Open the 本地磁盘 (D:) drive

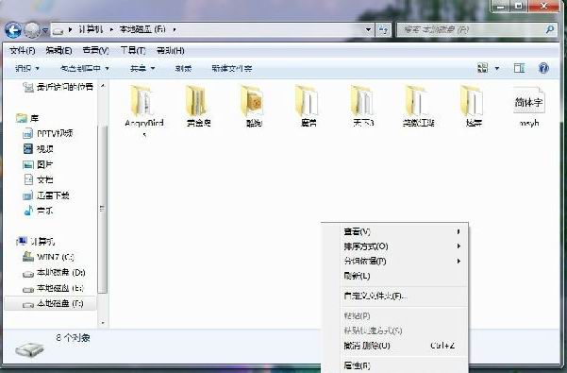click(x=54, y=273)
